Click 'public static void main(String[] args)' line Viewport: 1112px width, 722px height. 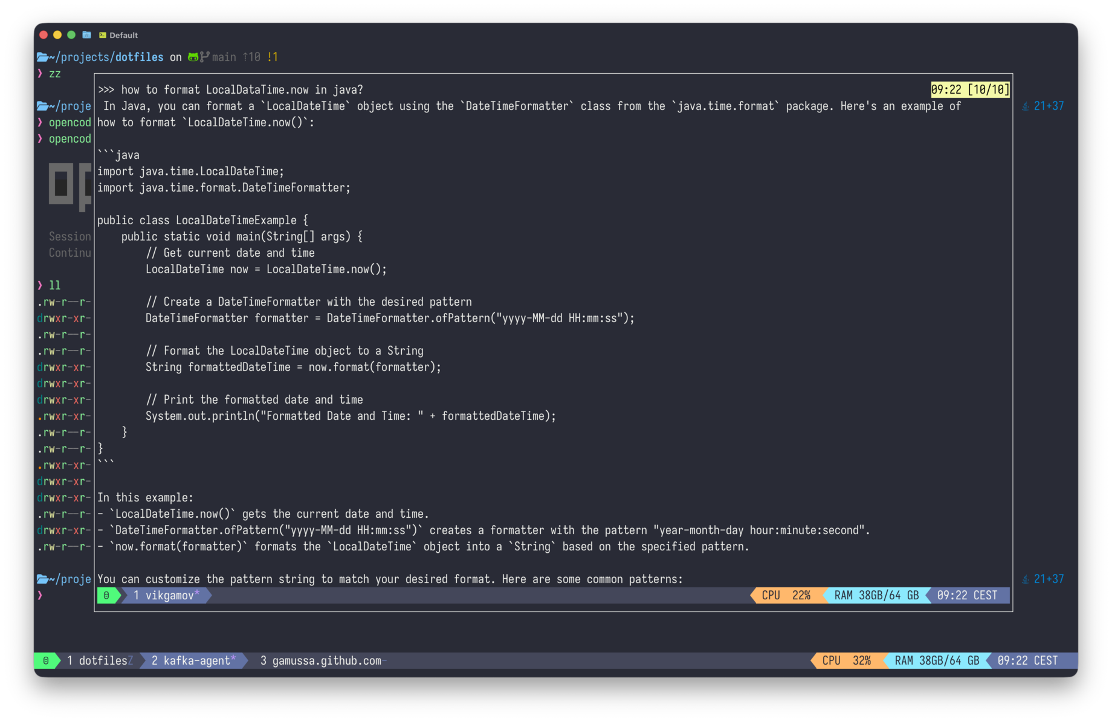pos(242,236)
